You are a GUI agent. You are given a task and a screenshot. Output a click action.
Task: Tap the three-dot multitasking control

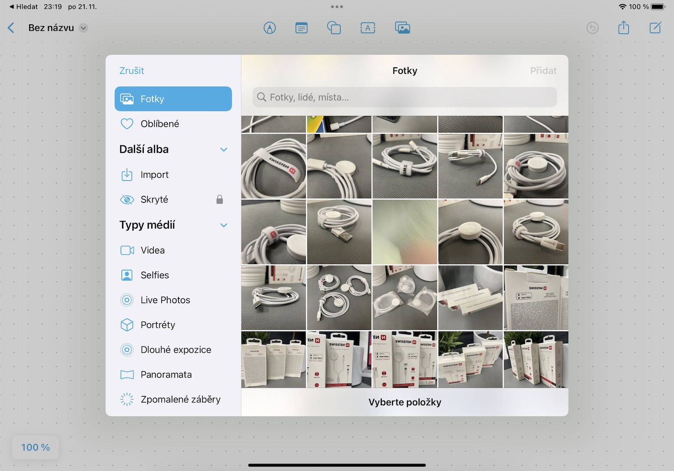(337, 7)
